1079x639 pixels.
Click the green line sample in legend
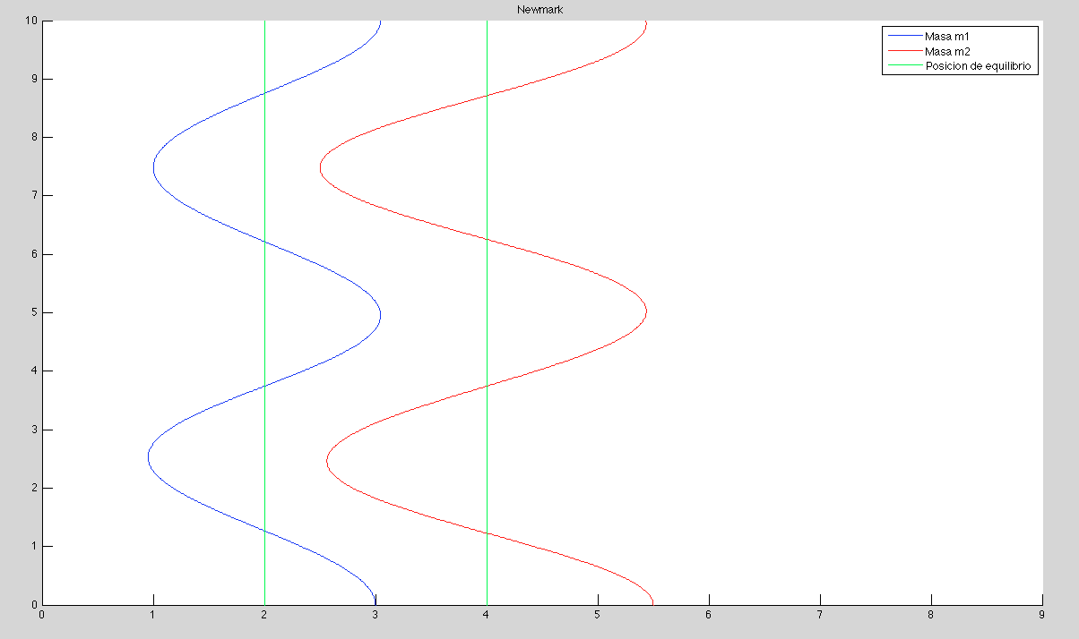(x=903, y=66)
